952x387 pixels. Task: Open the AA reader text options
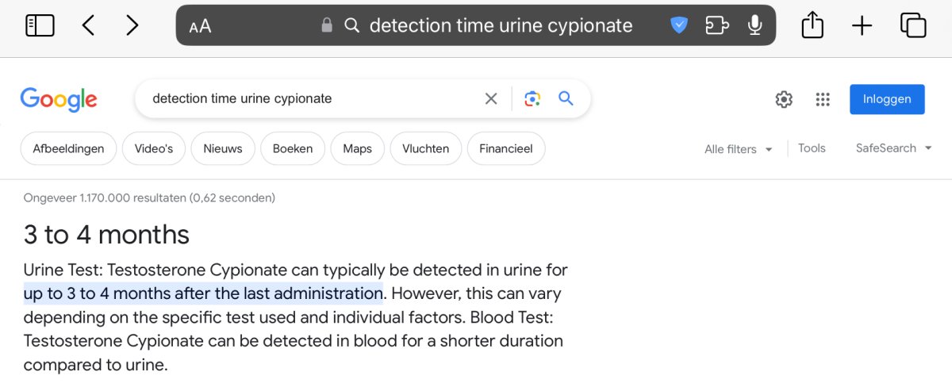pos(200,26)
